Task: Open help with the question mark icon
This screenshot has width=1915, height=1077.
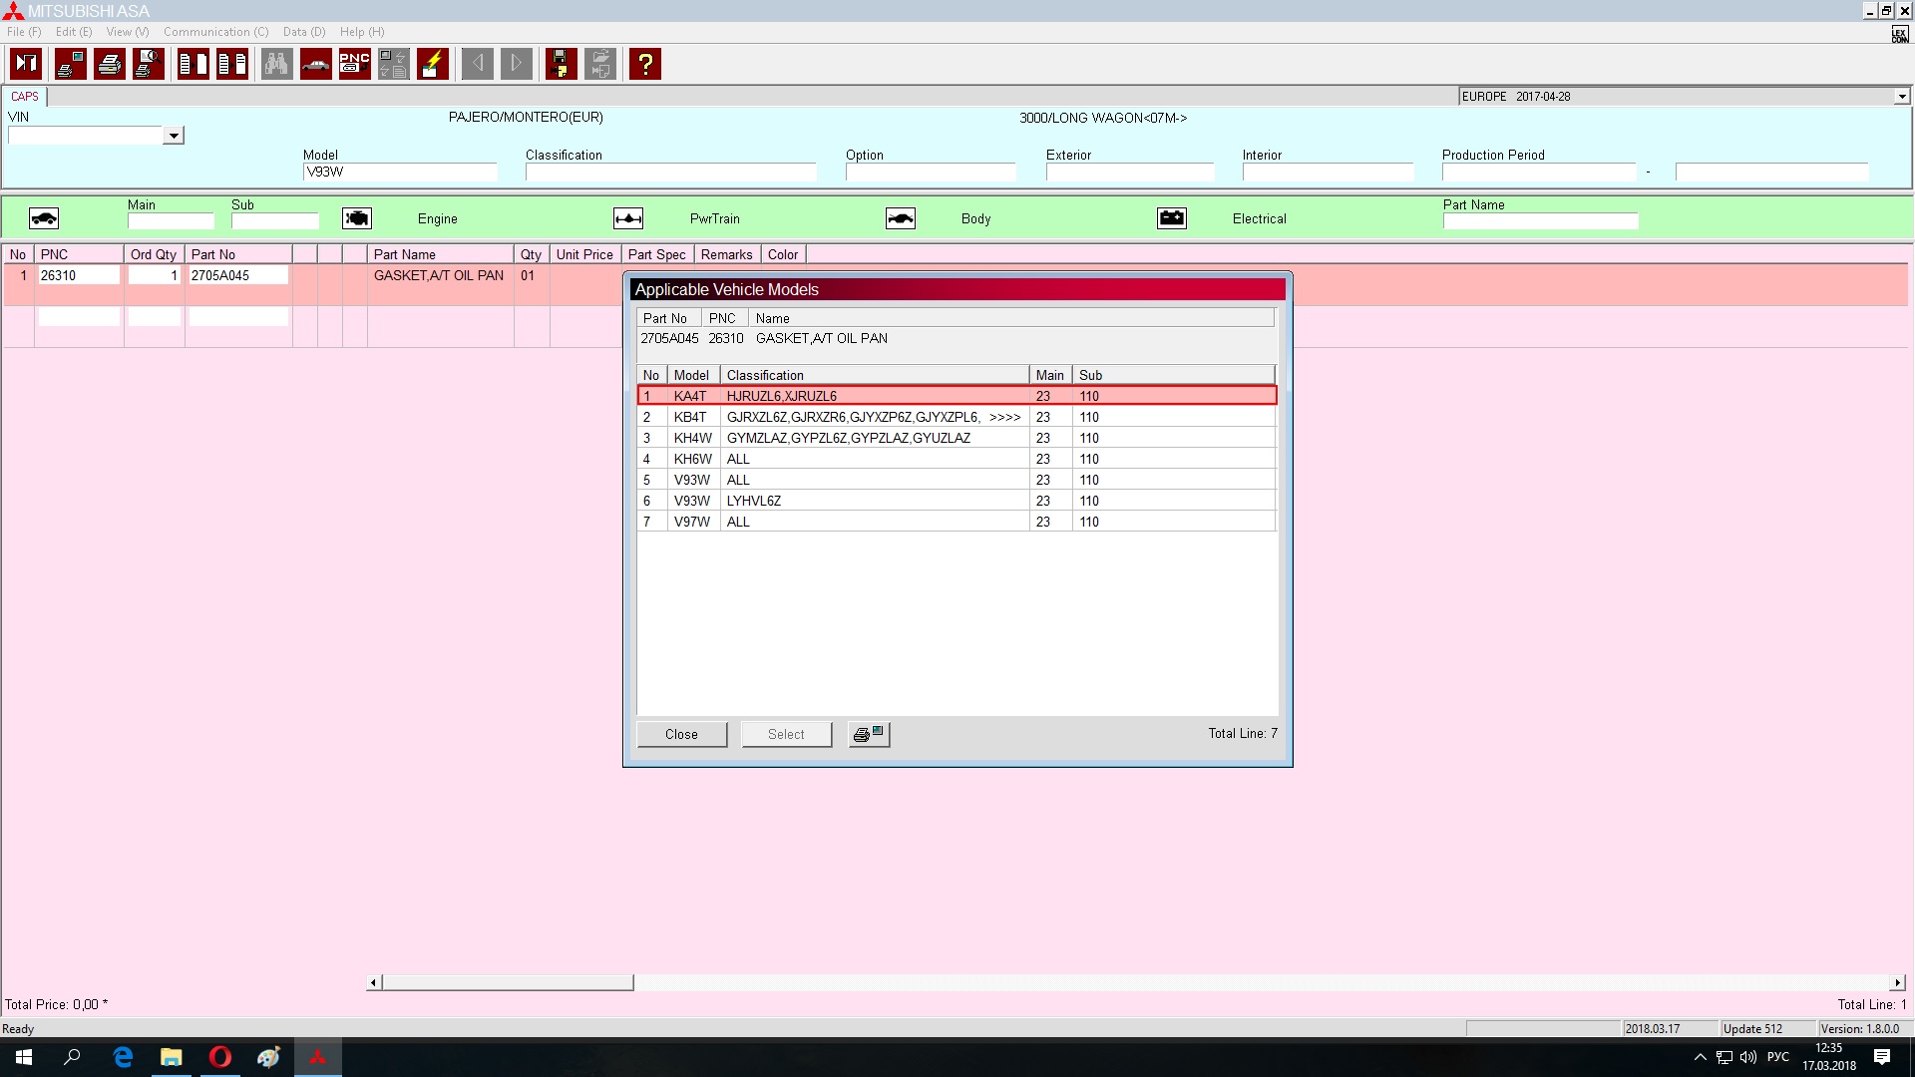Action: (645, 64)
